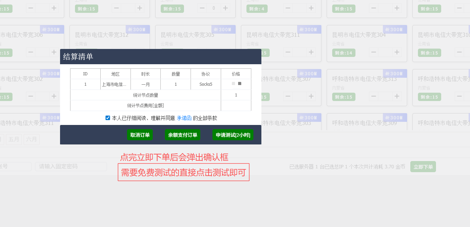
Task: Click 取消订单 button
Action: click(x=140, y=135)
